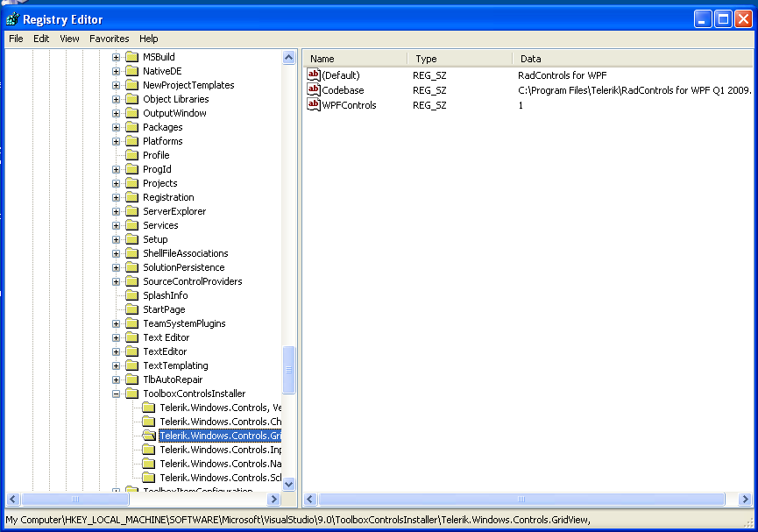Click the ProgId folder icon
The width and height of the screenshot is (758, 532).
pos(132,169)
